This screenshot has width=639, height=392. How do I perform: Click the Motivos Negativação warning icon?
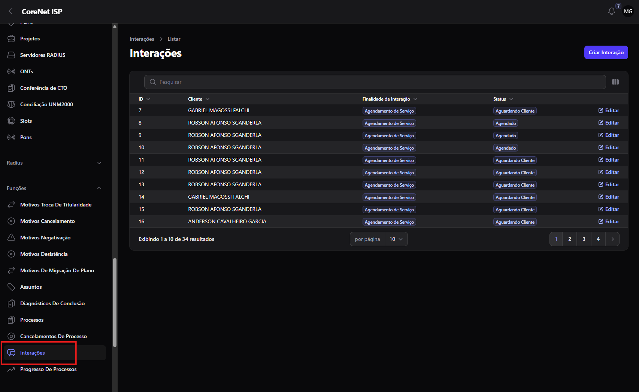(11, 238)
